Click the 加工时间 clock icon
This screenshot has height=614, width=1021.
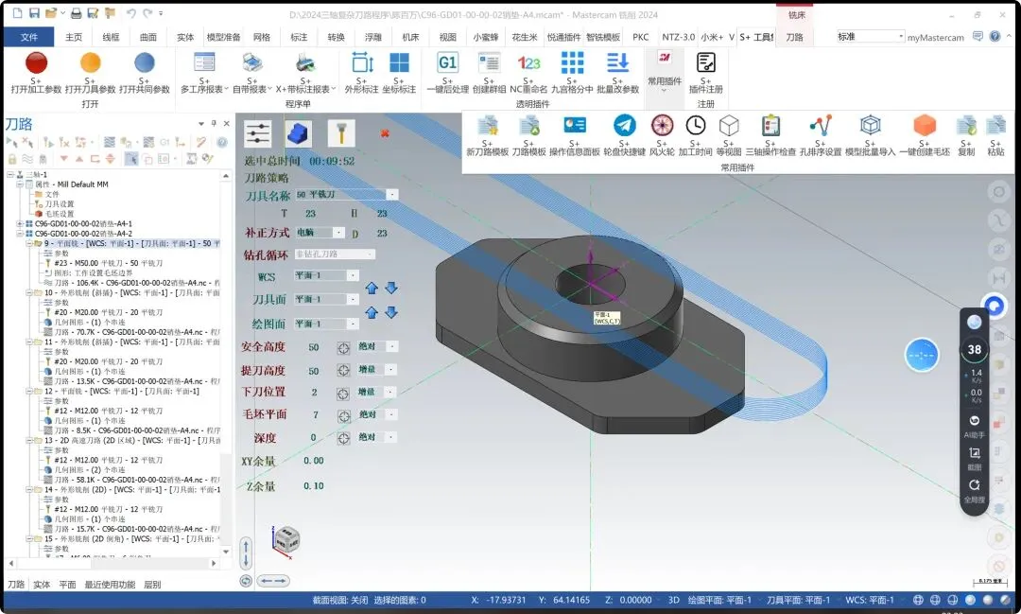click(696, 125)
